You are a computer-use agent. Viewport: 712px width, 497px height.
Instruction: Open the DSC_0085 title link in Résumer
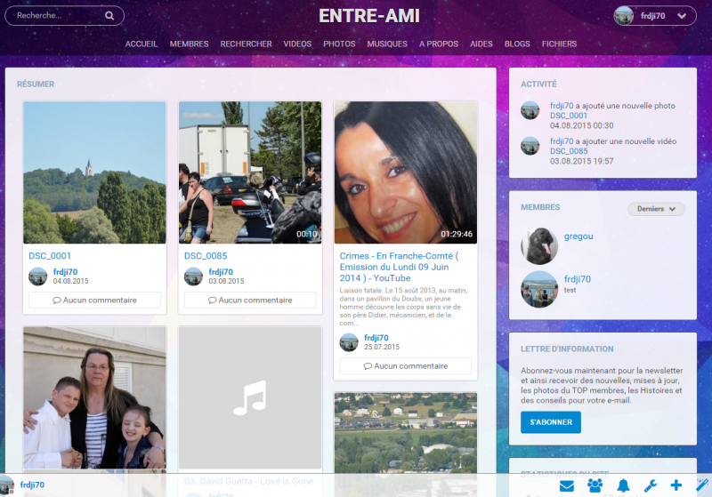206,256
